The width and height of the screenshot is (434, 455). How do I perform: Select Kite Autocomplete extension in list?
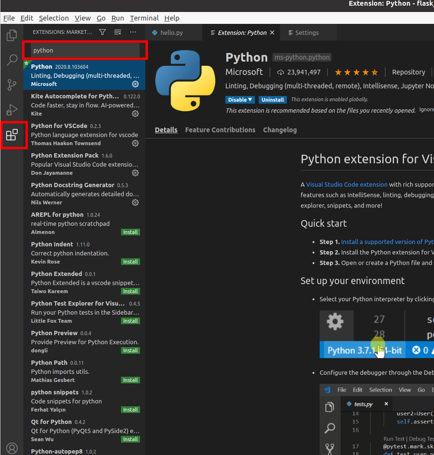(x=84, y=105)
